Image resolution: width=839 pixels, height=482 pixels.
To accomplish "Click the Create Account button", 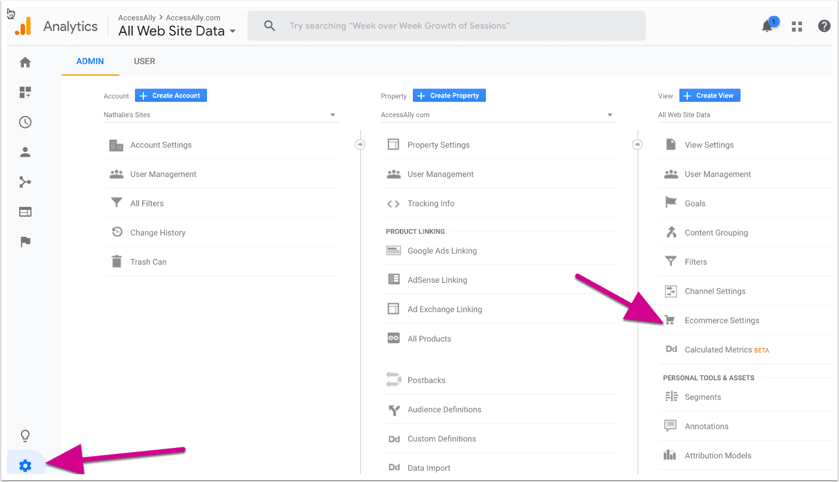I will coord(171,96).
